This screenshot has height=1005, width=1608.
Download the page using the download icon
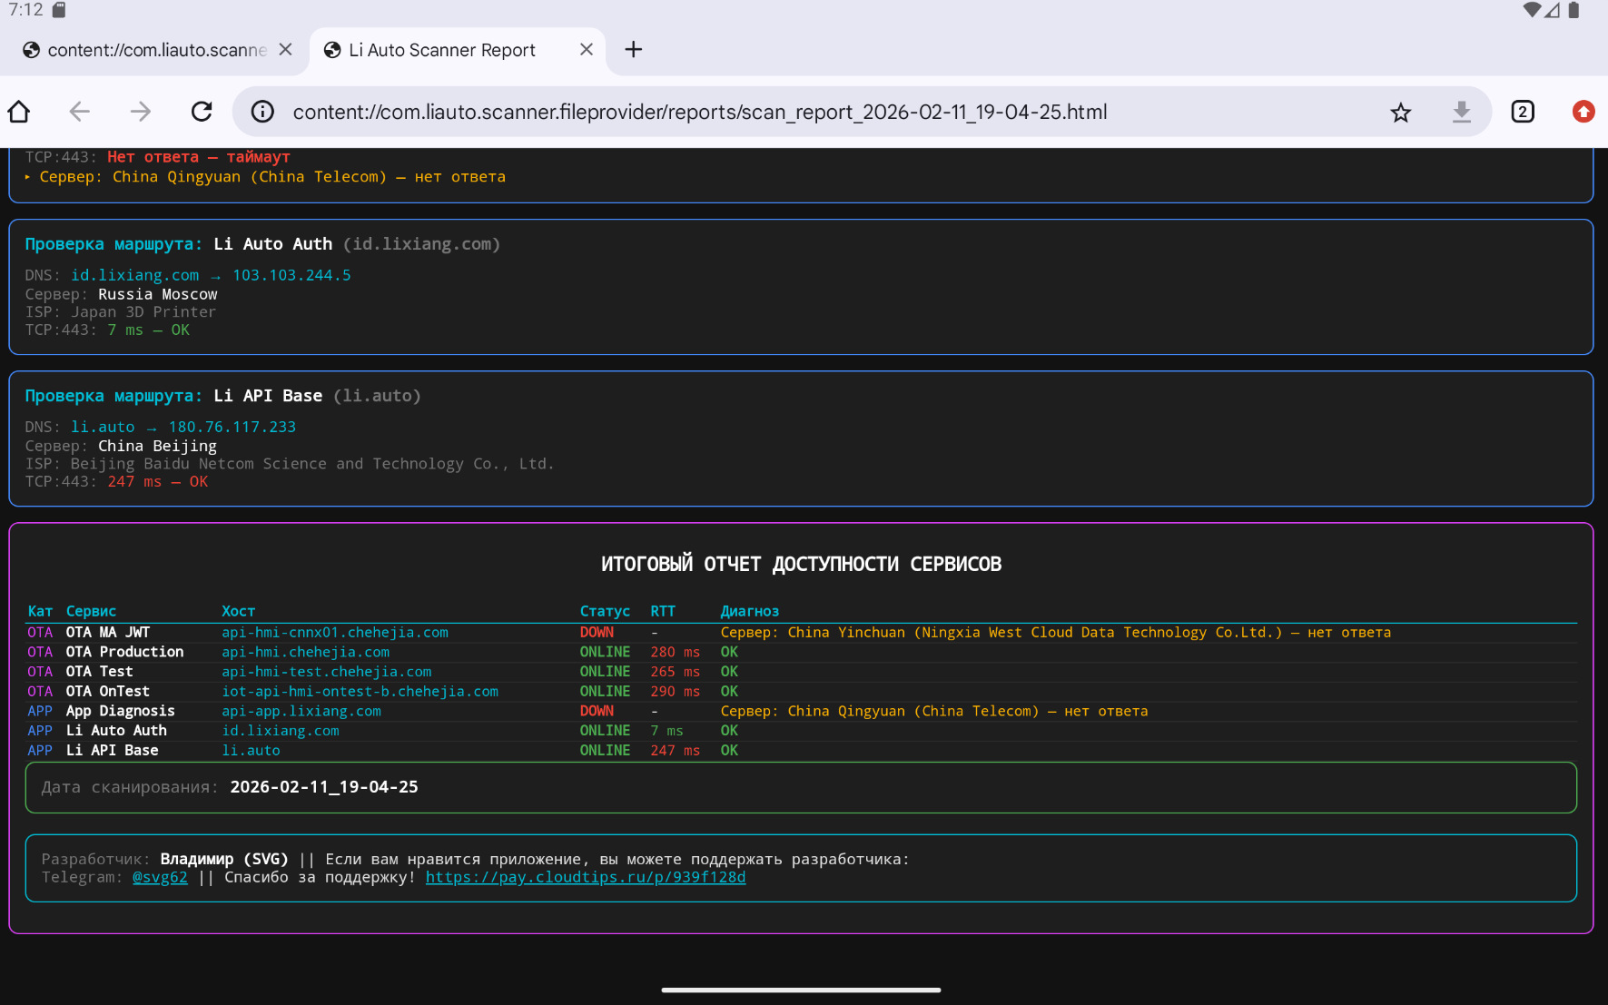(x=1462, y=112)
